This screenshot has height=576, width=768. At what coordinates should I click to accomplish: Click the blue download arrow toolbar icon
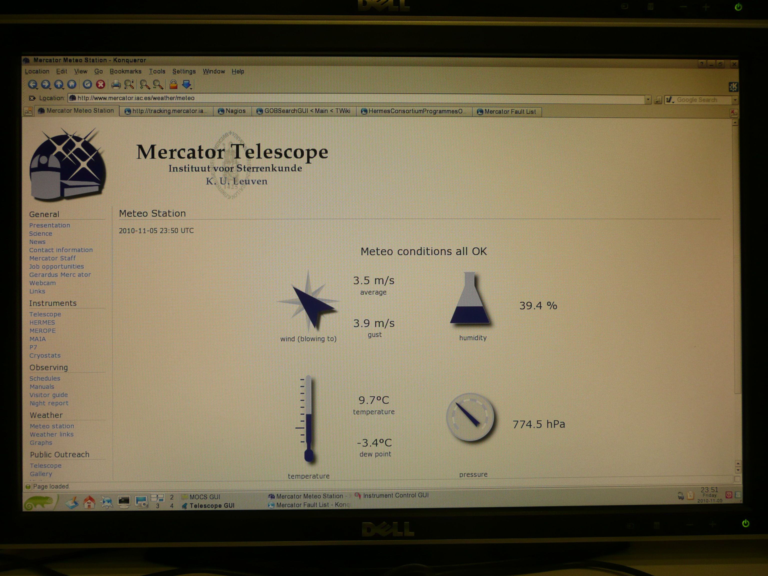point(186,84)
